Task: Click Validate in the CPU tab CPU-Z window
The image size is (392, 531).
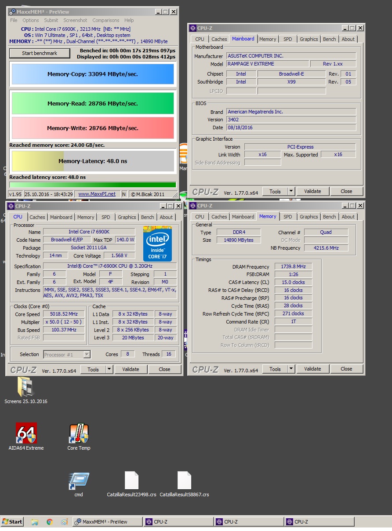Action: (x=131, y=369)
